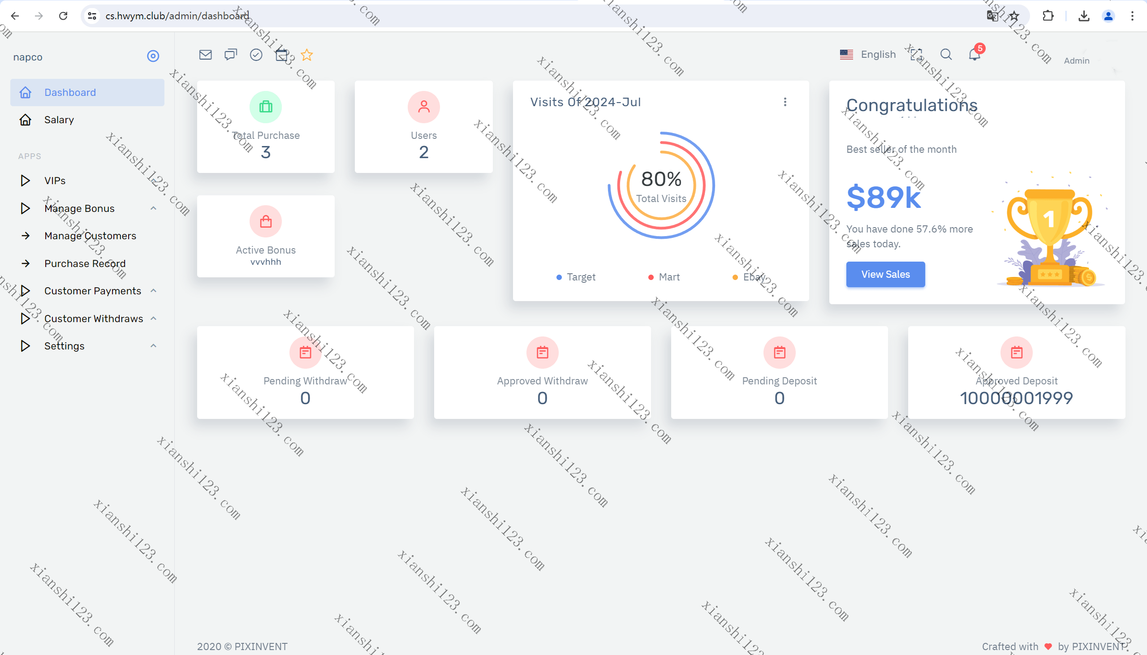Click the View Sales button
The height and width of the screenshot is (655, 1147).
(x=885, y=274)
